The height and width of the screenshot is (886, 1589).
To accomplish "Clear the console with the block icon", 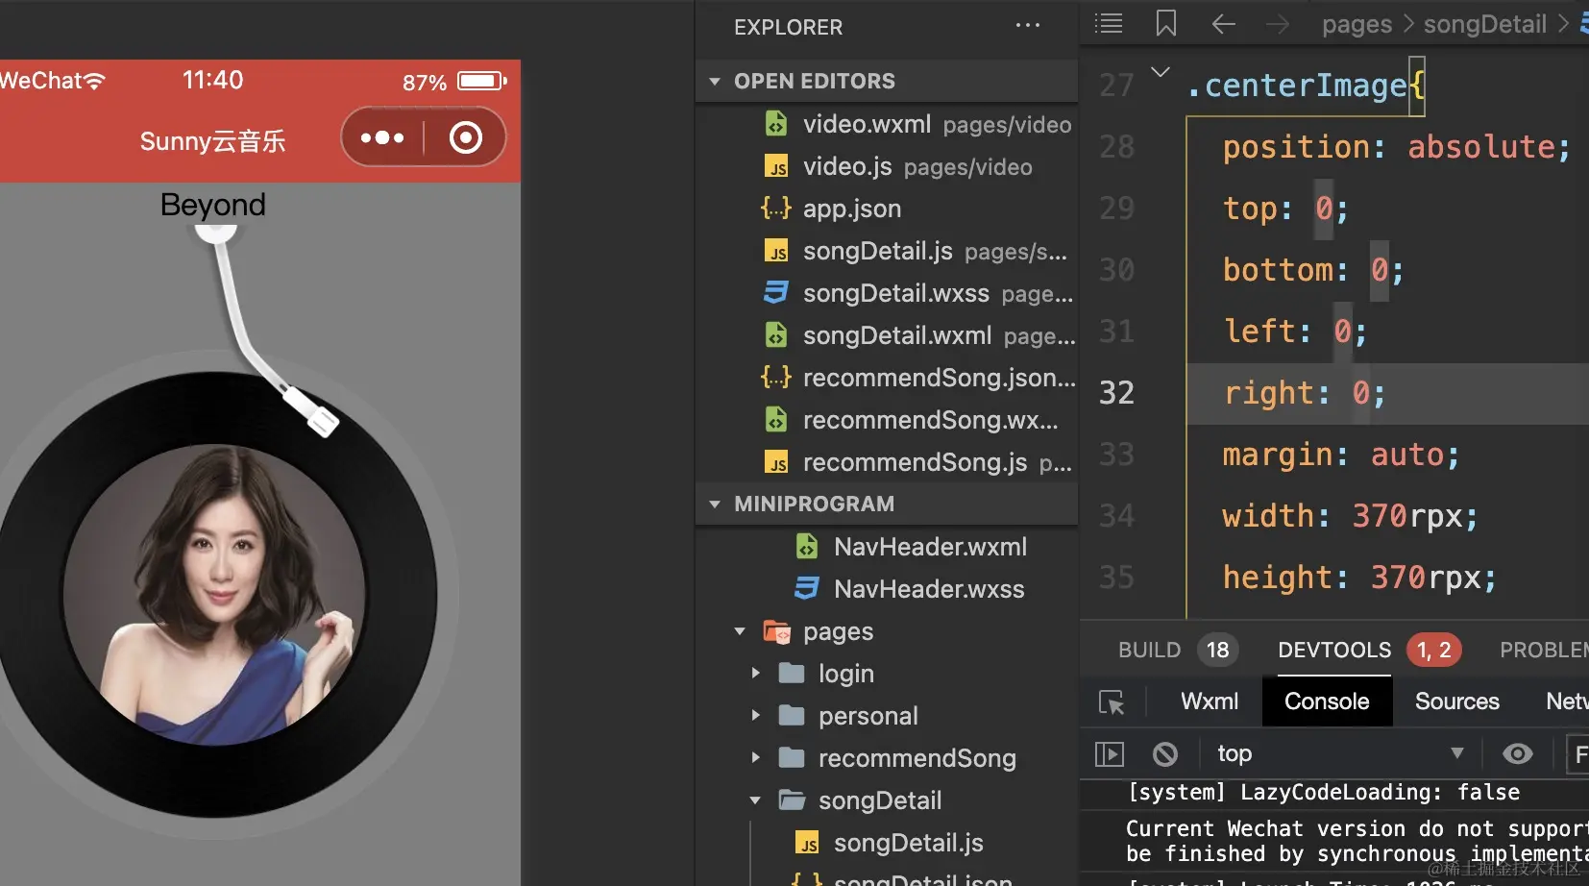I will pyautogui.click(x=1165, y=754).
